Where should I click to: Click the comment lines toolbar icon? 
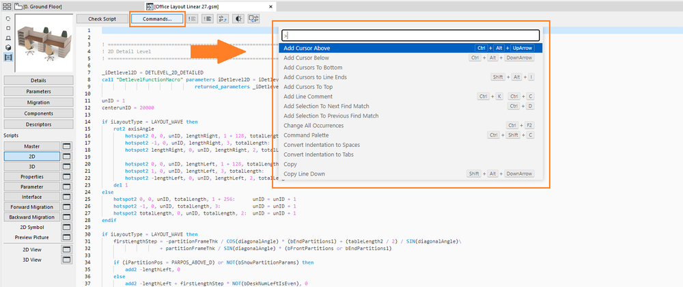(193, 18)
